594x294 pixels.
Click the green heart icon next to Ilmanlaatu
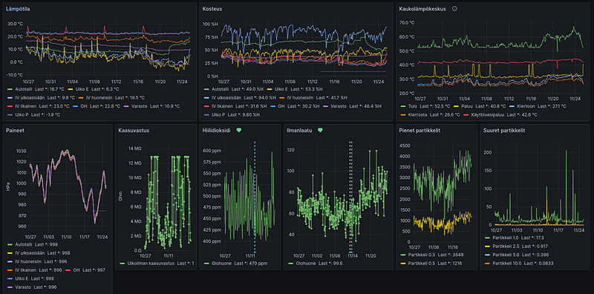point(320,131)
